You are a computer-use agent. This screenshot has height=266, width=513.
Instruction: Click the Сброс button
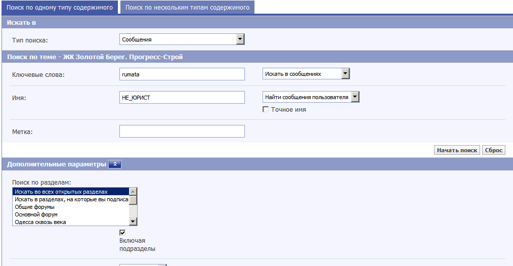pos(493,150)
